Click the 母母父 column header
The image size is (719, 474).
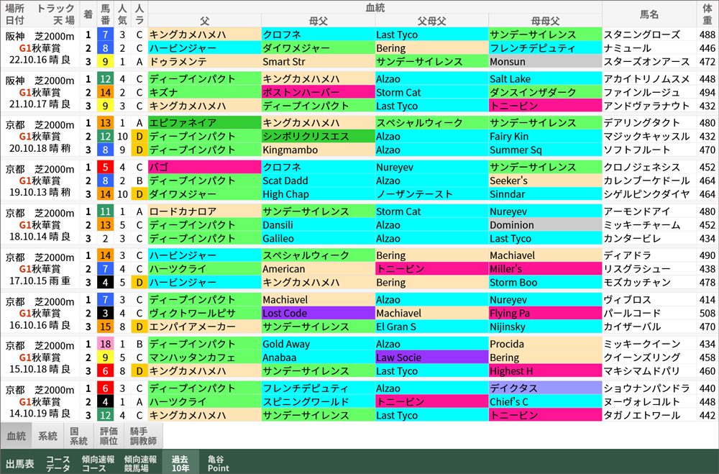pos(545,21)
